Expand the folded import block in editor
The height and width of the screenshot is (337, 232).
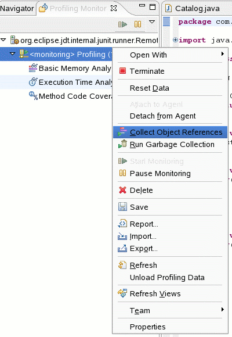pos(175,40)
